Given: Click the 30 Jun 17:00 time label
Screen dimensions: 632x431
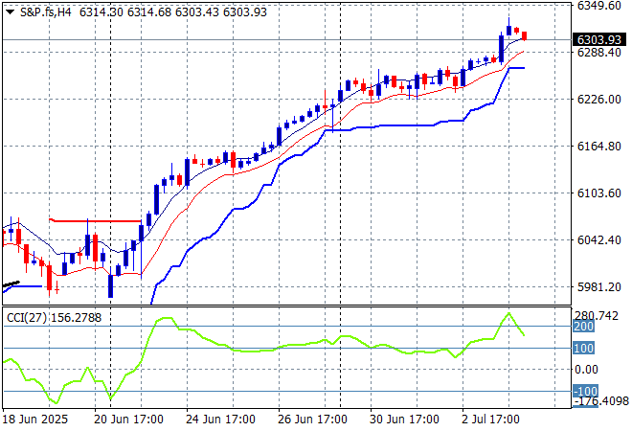Looking at the screenshot, I should 404,420.
